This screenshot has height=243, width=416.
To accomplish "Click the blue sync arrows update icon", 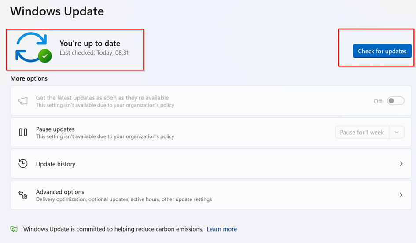I will click(x=31, y=47).
